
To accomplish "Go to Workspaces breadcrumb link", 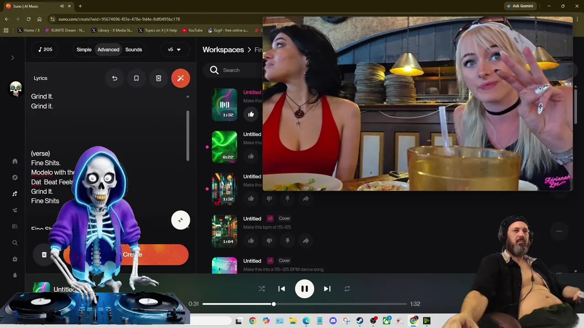I will pyautogui.click(x=223, y=50).
